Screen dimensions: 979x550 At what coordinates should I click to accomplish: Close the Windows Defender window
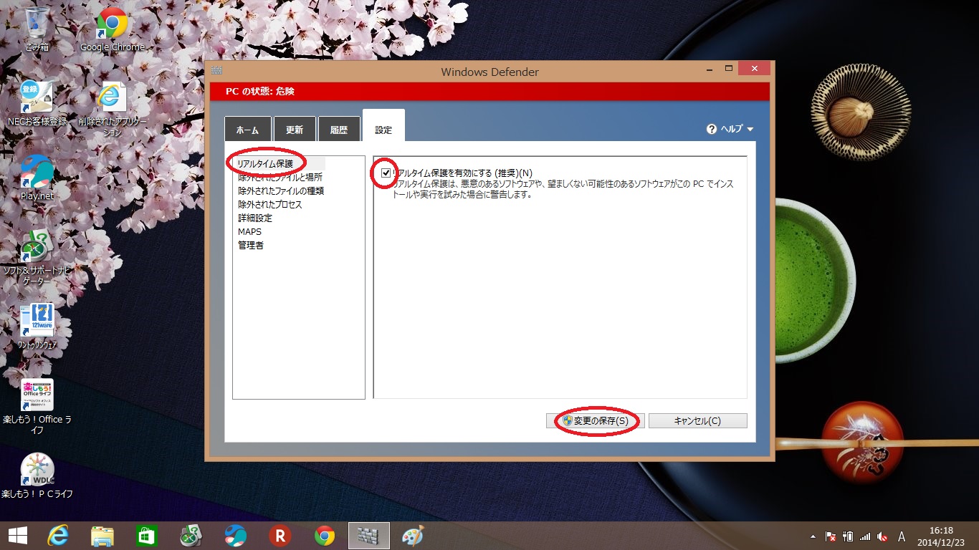coord(754,69)
